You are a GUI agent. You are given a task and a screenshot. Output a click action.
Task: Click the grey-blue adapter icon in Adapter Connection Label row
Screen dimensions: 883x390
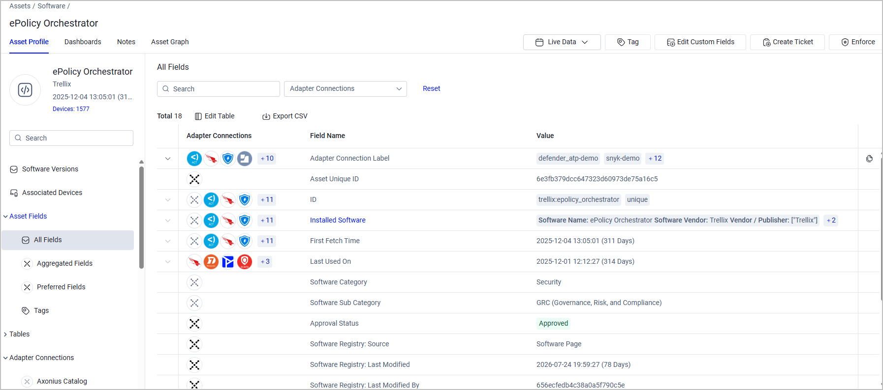pos(245,159)
